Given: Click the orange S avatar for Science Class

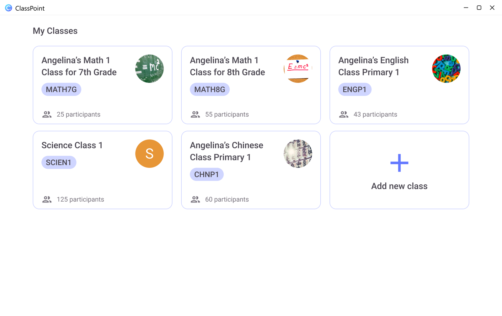Looking at the screenshot, I should (x=149, y=154).
